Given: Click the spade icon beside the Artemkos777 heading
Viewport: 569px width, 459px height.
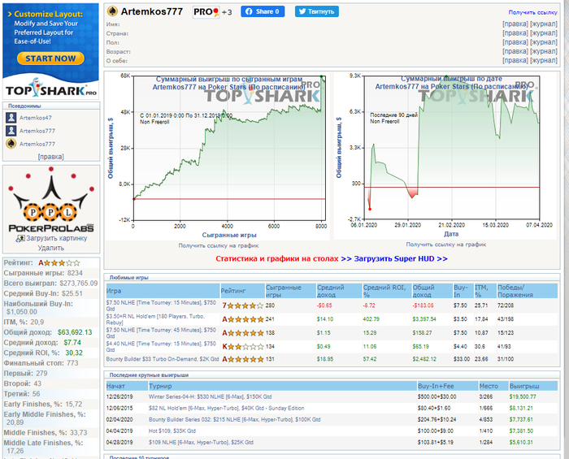Looking at the screenshot, I should [x=112, y=11].
